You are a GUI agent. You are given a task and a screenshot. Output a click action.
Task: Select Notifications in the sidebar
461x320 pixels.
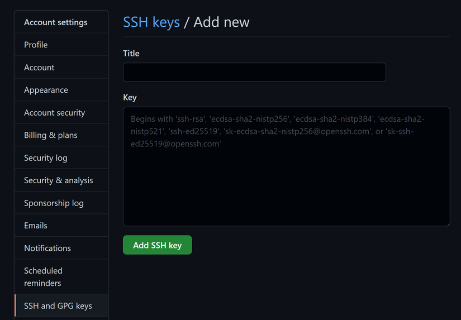click(x=47, y=248)
